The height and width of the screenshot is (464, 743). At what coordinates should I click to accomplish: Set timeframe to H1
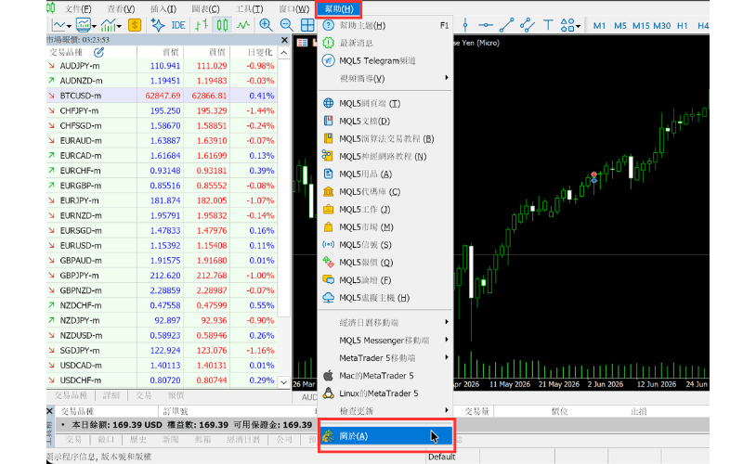pyautogui.click(x=683, y=26)
